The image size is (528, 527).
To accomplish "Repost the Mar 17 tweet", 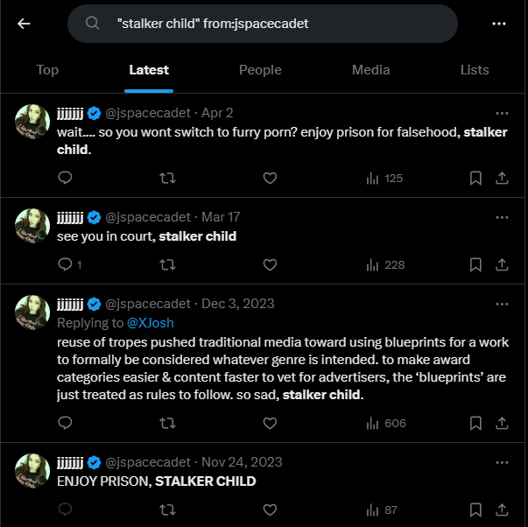I will tap(167, 264).
